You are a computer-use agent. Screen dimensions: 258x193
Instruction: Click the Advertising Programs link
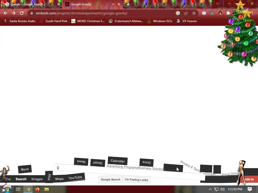[122, 167]
